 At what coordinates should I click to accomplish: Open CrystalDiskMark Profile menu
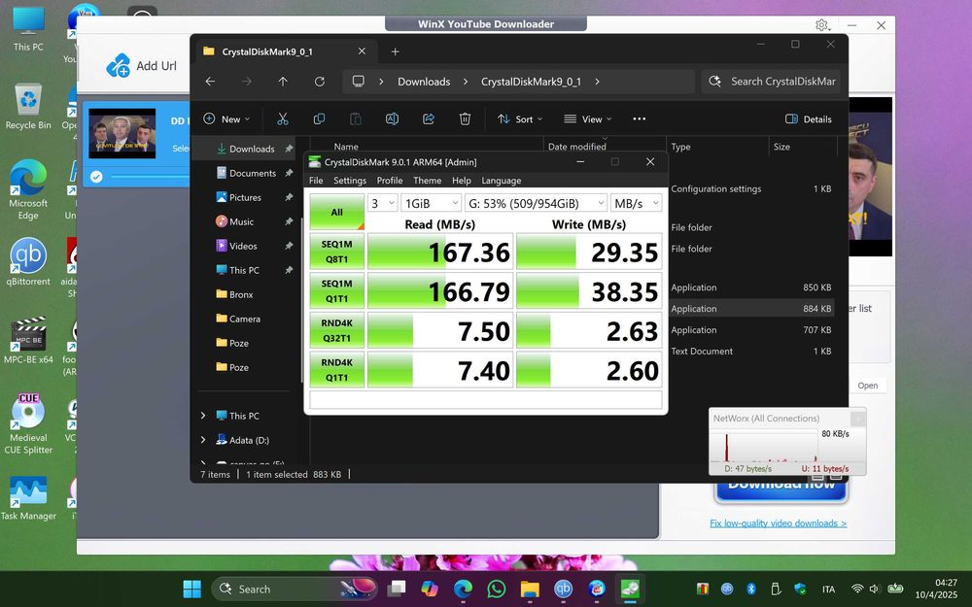point(390,181)
